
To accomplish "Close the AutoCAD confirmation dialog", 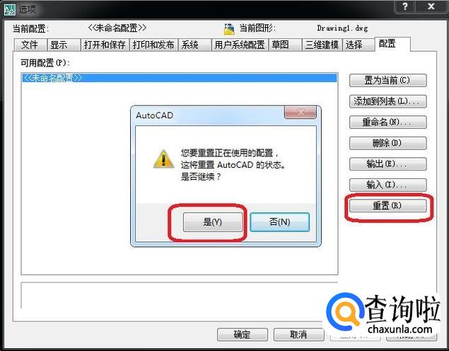I will point(301,112).
